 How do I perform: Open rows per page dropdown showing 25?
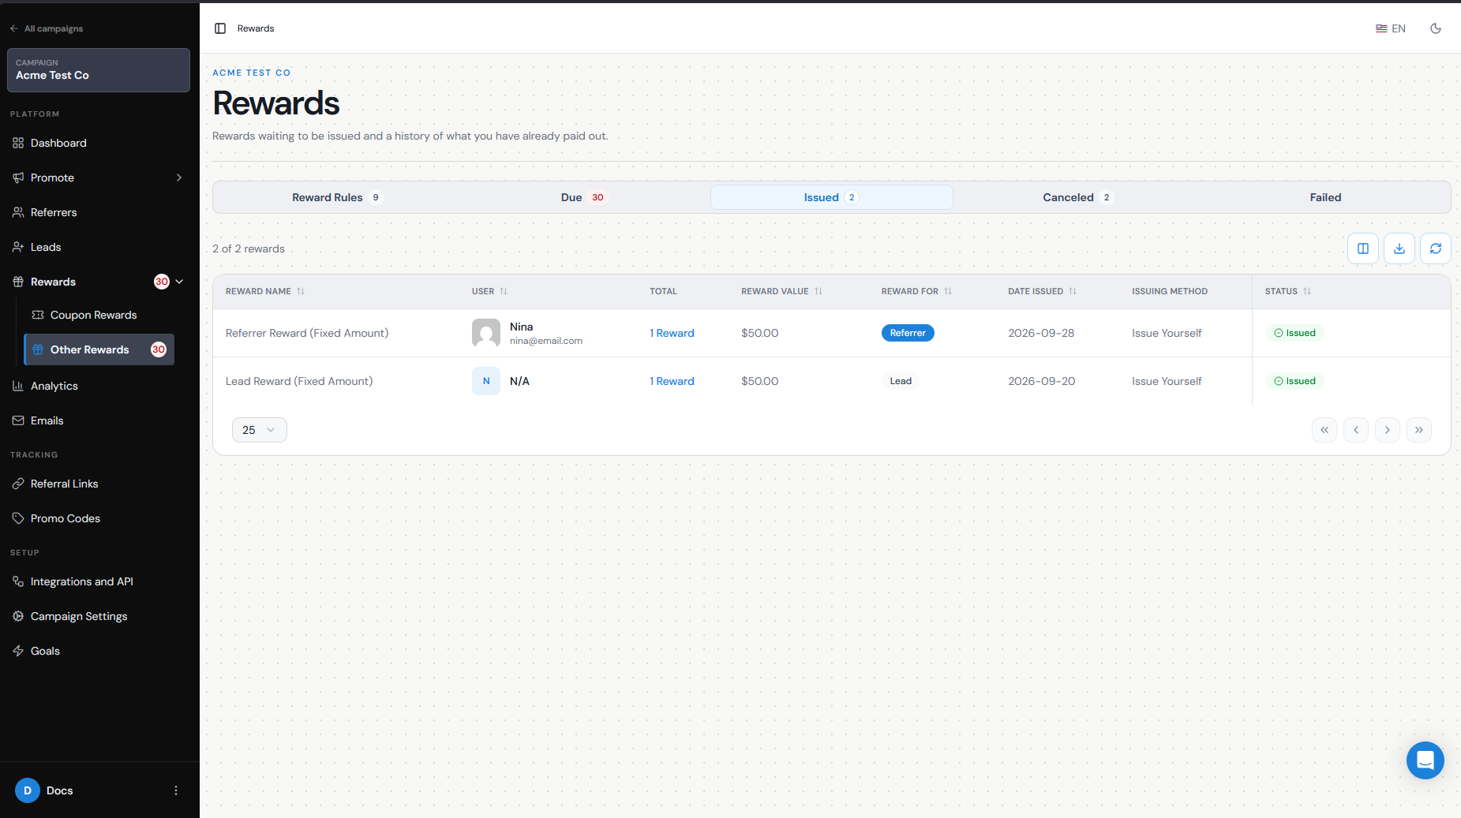tap(260, 430)
